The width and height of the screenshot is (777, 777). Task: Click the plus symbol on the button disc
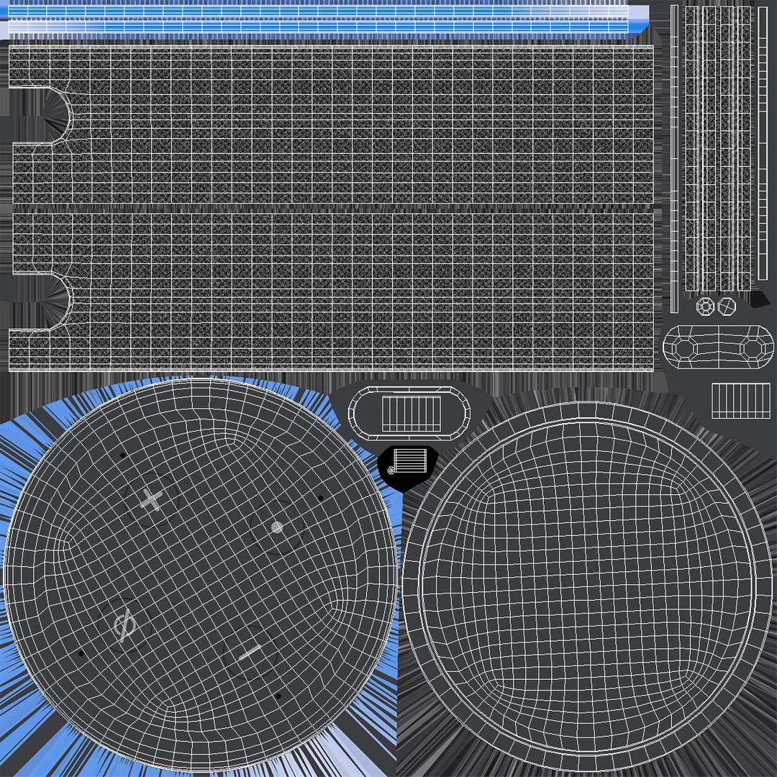coord(151,499)
